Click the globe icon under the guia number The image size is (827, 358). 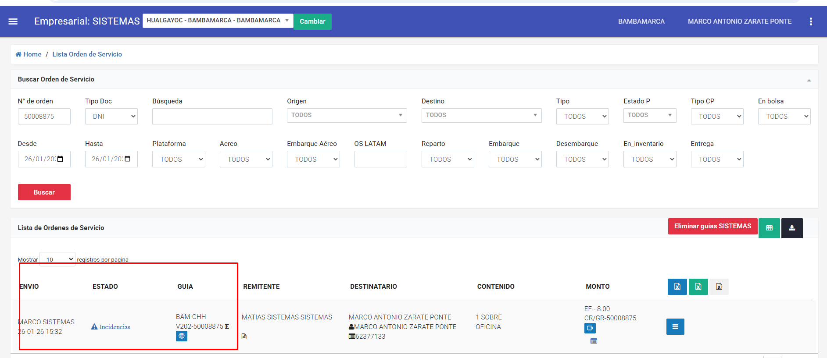click(x=182, y=336)
